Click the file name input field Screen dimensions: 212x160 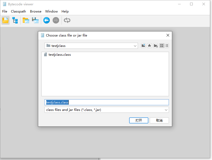point(107,102)
